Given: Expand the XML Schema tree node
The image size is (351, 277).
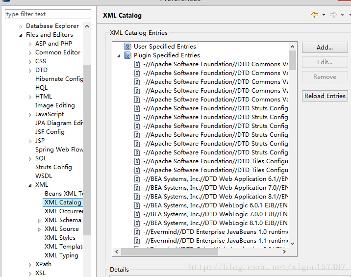Looking at the screenshot, I should pyautogui.click(x=39, y=220).
